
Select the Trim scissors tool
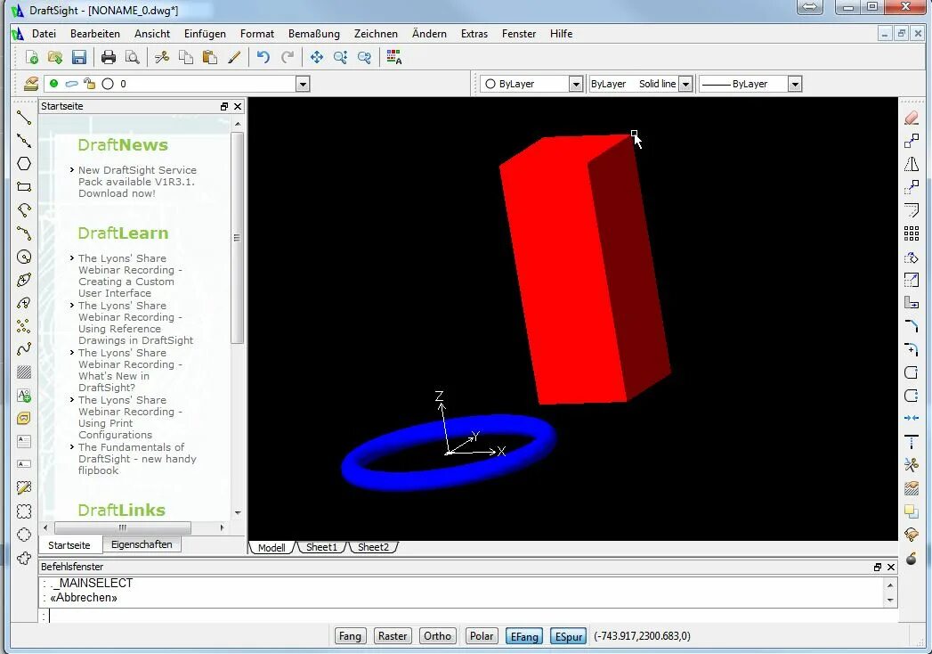point(912,465)
